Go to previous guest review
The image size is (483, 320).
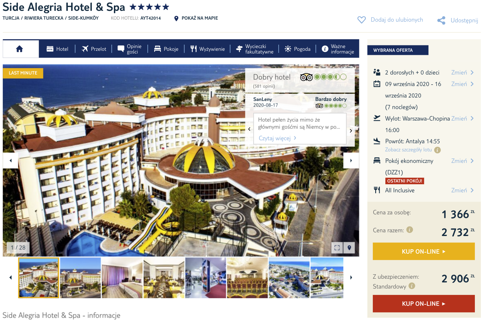(249, 129)
